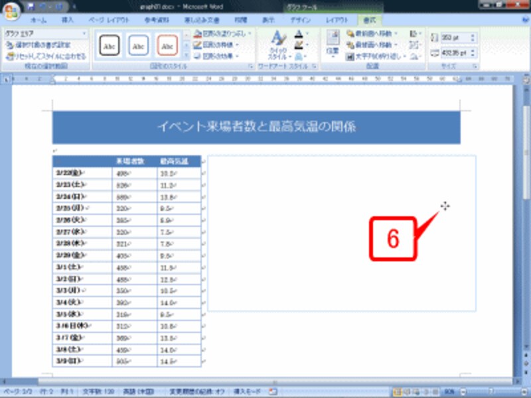Bring the chart to the front
Image resolution: width=531 pixels, height=398 pixels.
click(375, 32)
